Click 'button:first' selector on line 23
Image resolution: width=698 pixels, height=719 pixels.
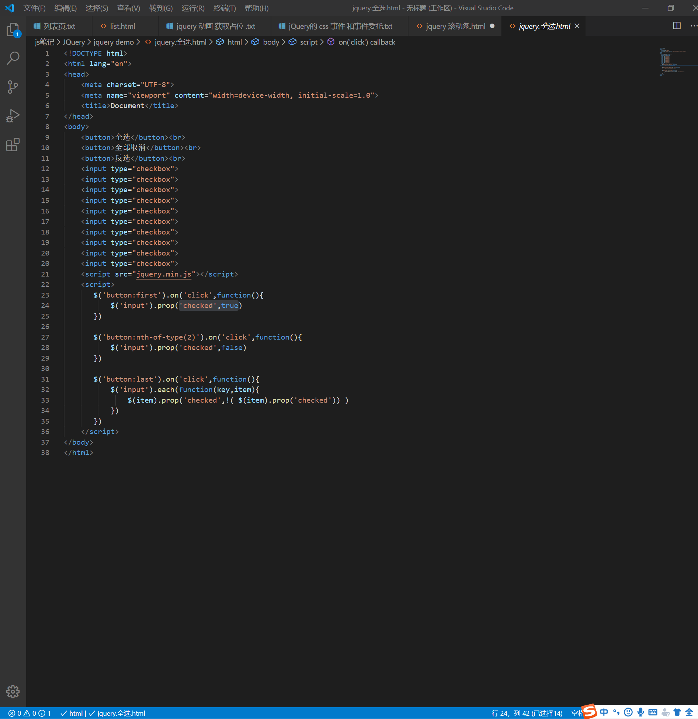pyautogui.click(x=132, y=295)
